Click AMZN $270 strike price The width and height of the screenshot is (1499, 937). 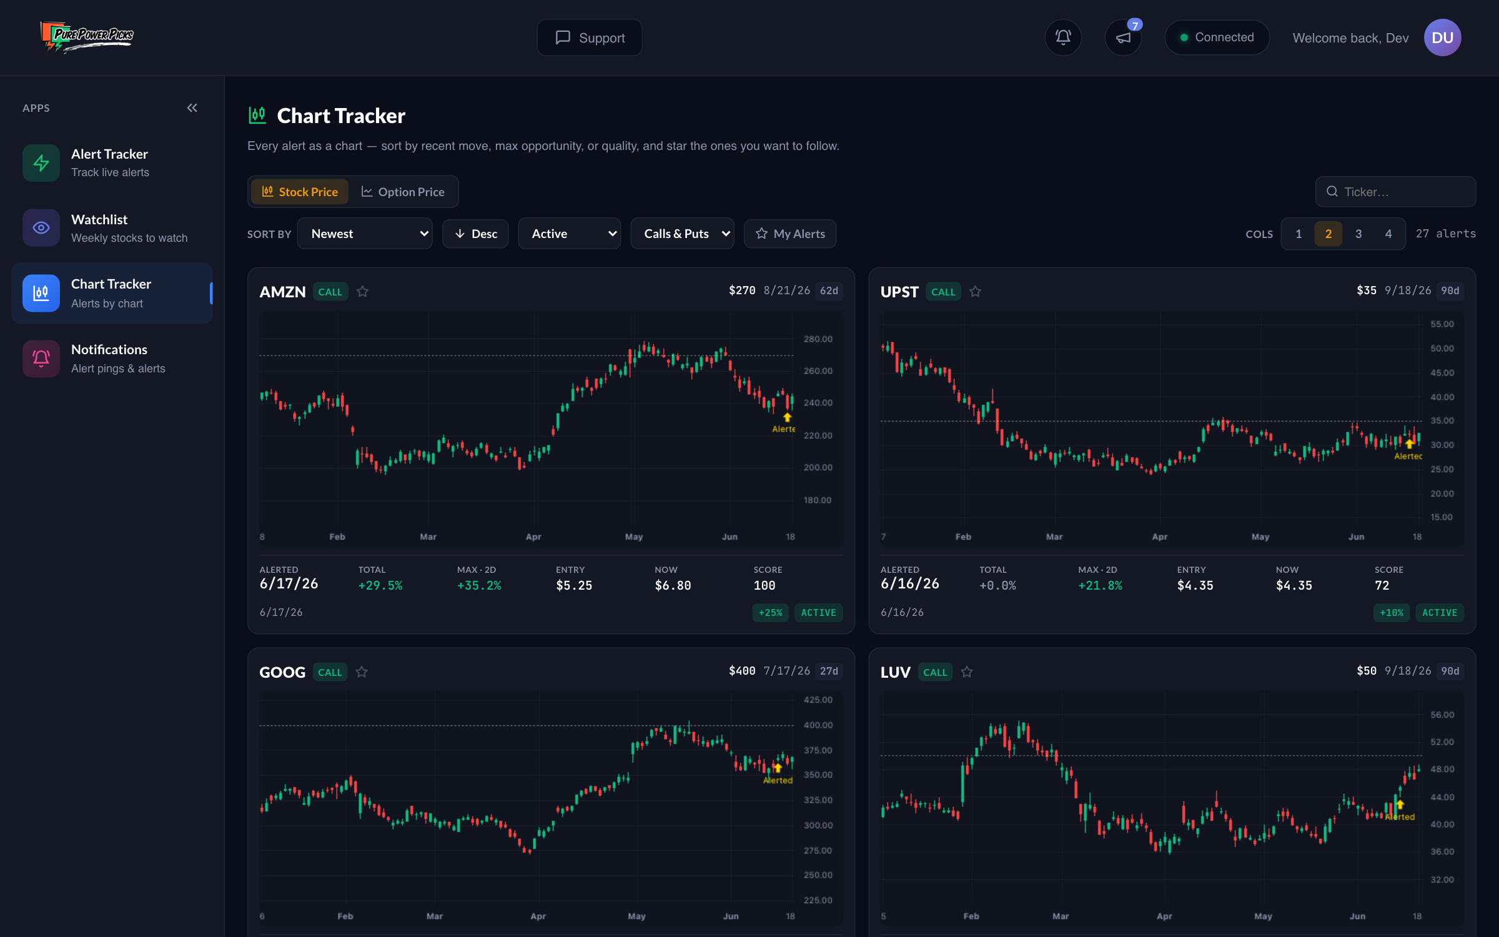[742, 290]
